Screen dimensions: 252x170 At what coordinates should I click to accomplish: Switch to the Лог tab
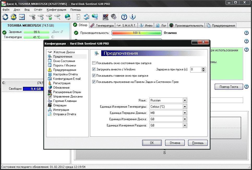click(161, 25)
